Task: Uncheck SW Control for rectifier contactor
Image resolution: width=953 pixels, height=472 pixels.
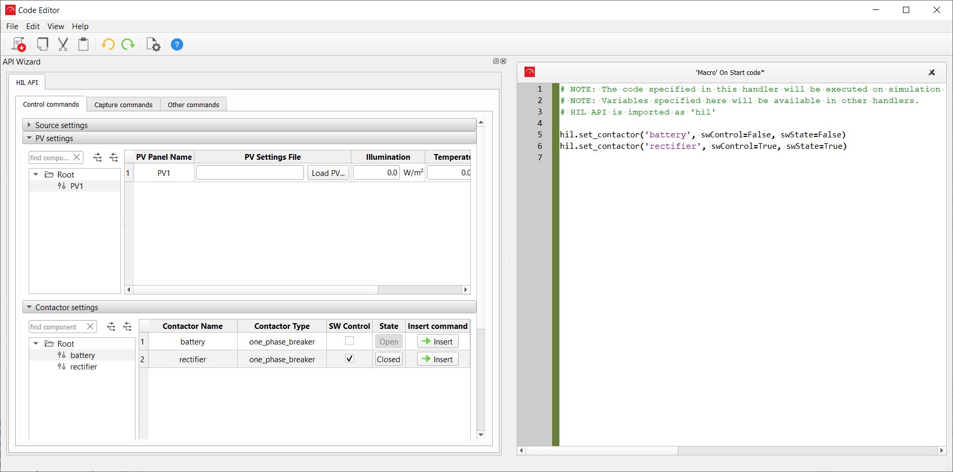Action: point(349,359)
